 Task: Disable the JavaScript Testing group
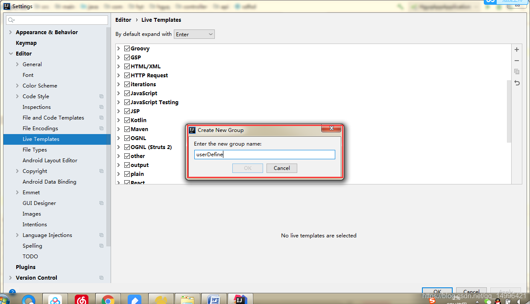pos(127,102)
